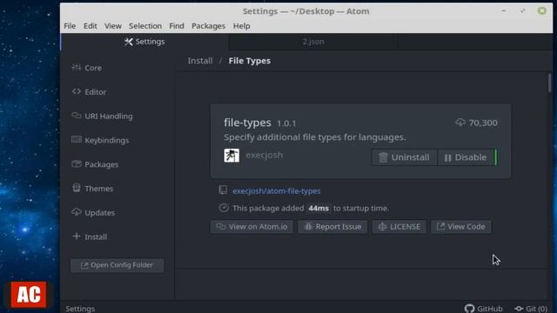Click the URI Handling link icon
557x313 pixels.
[76, 116]
